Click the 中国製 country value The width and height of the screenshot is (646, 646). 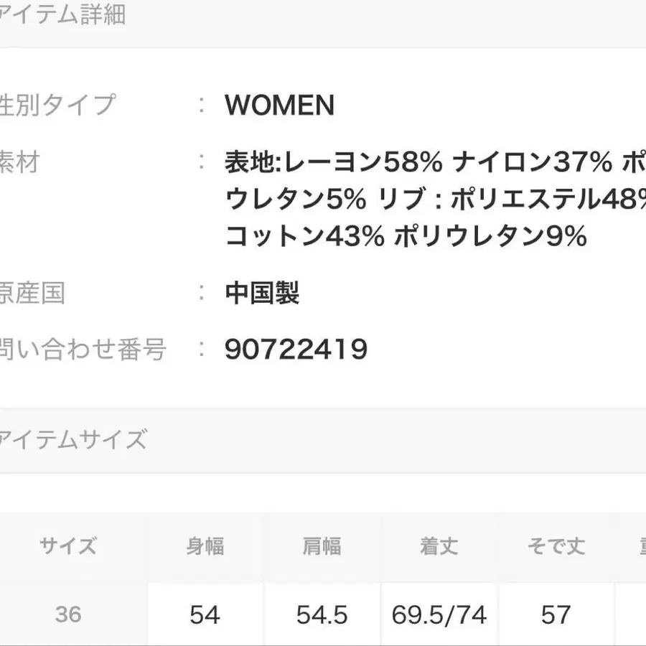click(262, 293)
